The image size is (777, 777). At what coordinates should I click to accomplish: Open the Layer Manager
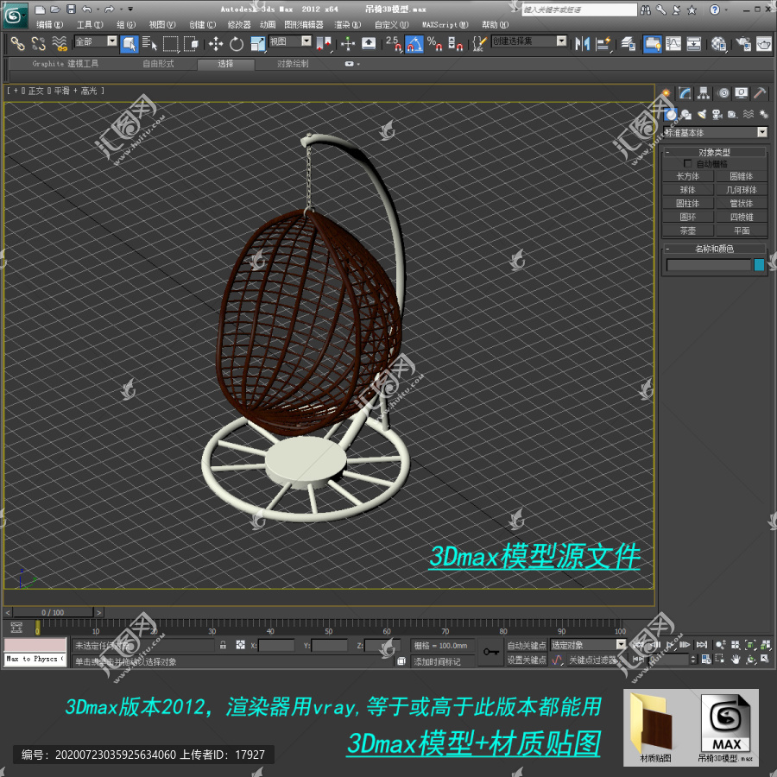(629, 44)
